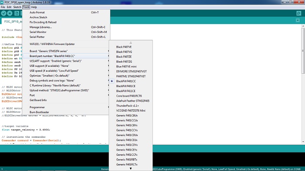This screenshot has width=305, height=171.
Task: Select VCCGND F407ZGT6 Mini
Action: click(131, 111)
